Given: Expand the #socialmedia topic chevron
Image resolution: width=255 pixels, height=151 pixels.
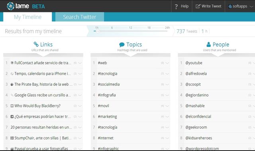Looking at the screenshot, I should tap(167, 84).
